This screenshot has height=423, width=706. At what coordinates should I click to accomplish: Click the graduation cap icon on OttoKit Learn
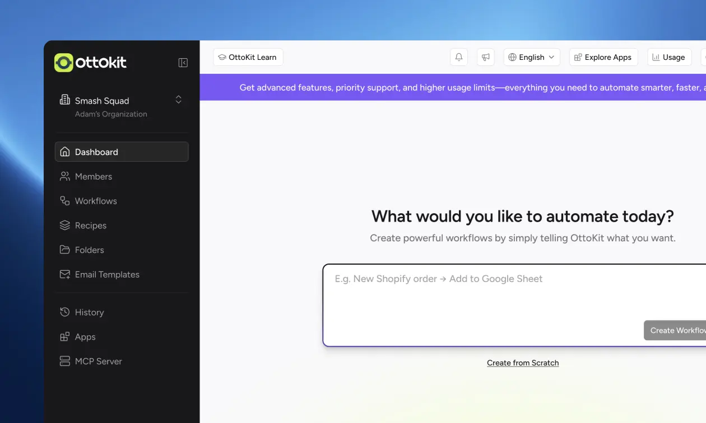[222, 57]
